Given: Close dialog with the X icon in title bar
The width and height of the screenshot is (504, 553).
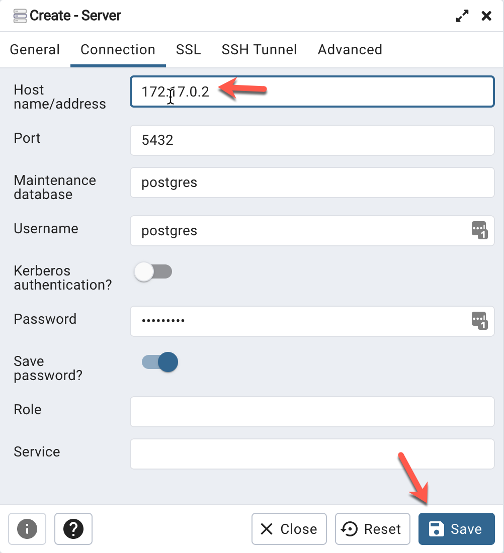Looking at the screenshot, I should click(486, 16).
